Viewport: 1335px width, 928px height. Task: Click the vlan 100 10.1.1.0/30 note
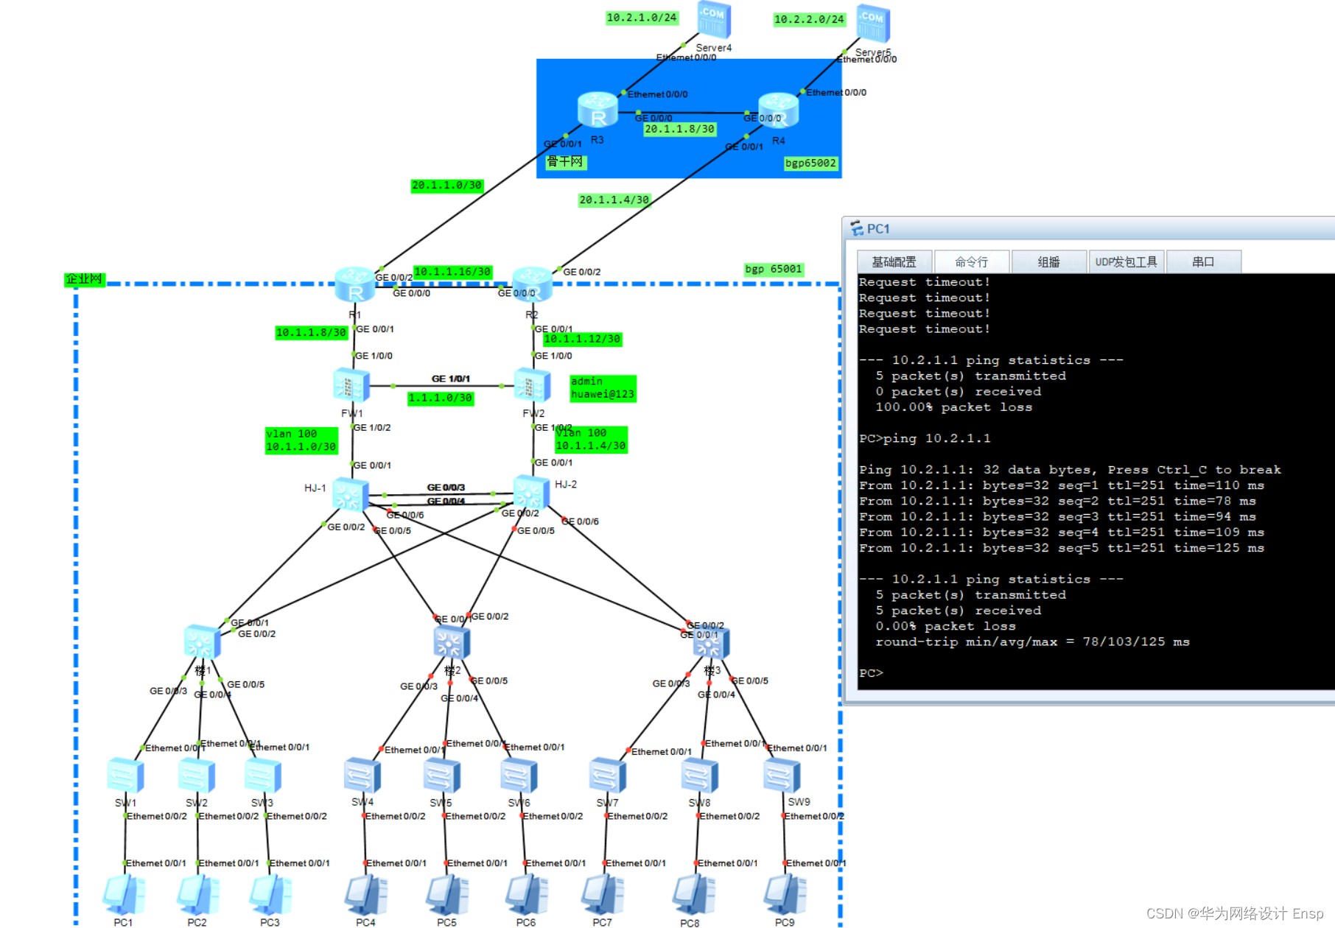click(x=301, y=440)
